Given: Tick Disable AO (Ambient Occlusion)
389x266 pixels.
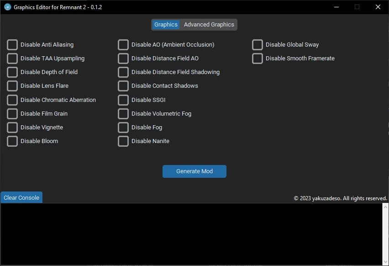Looking at the screenshot, I should coord(123,45).
